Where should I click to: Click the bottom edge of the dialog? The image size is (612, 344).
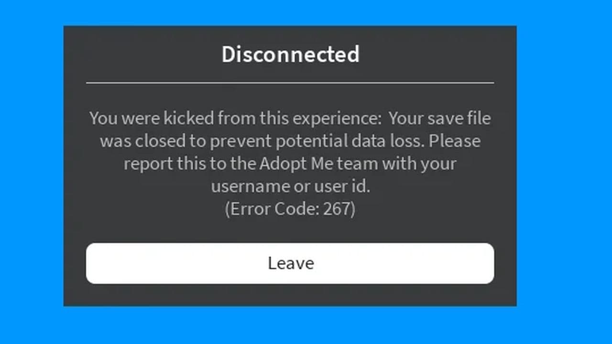(x=290, y=305)
